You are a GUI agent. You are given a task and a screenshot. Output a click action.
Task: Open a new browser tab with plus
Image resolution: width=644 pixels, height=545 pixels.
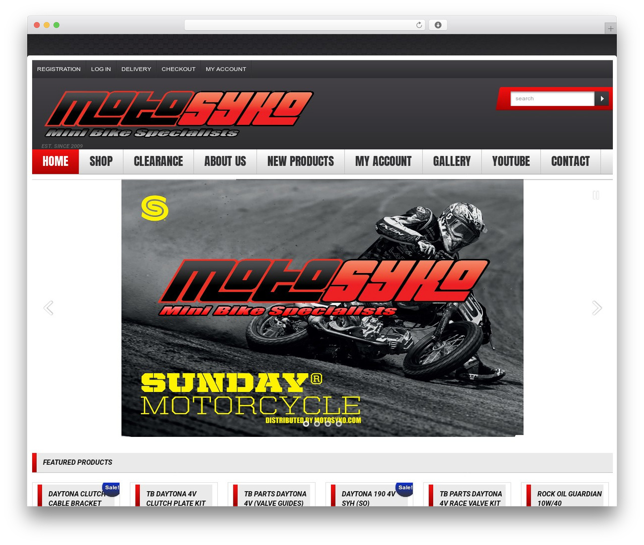pos(610,29)
